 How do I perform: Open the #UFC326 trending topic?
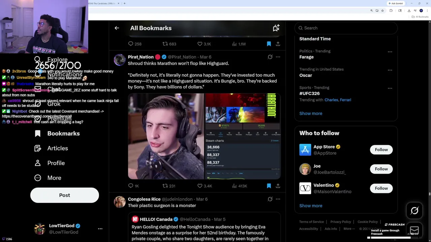coord(309,93)
